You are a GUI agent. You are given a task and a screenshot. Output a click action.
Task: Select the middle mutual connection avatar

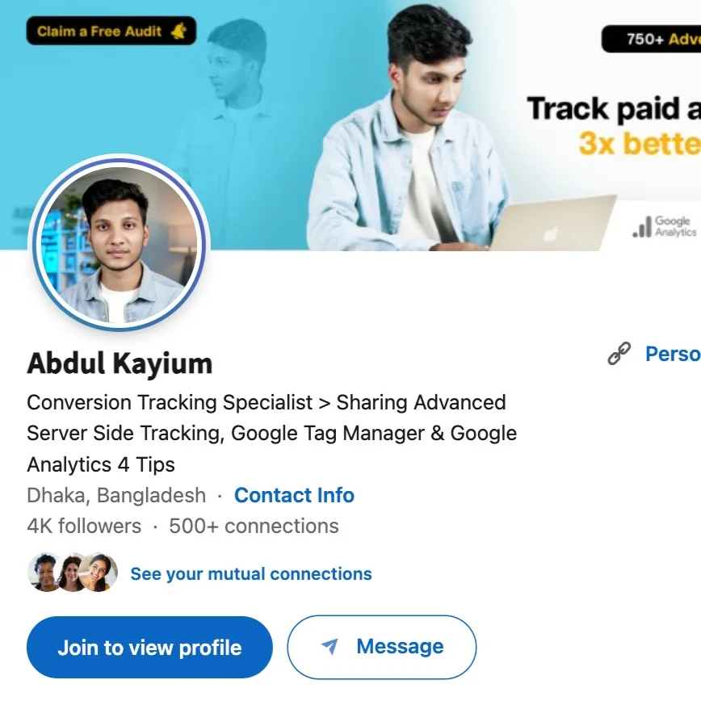[x=71, y=573]
